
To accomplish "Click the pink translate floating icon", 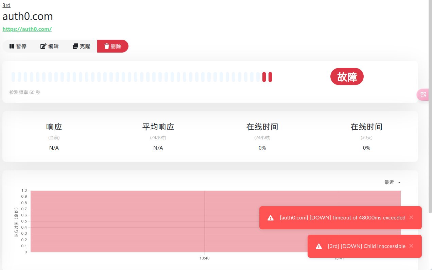I will (x=423, y=95).
